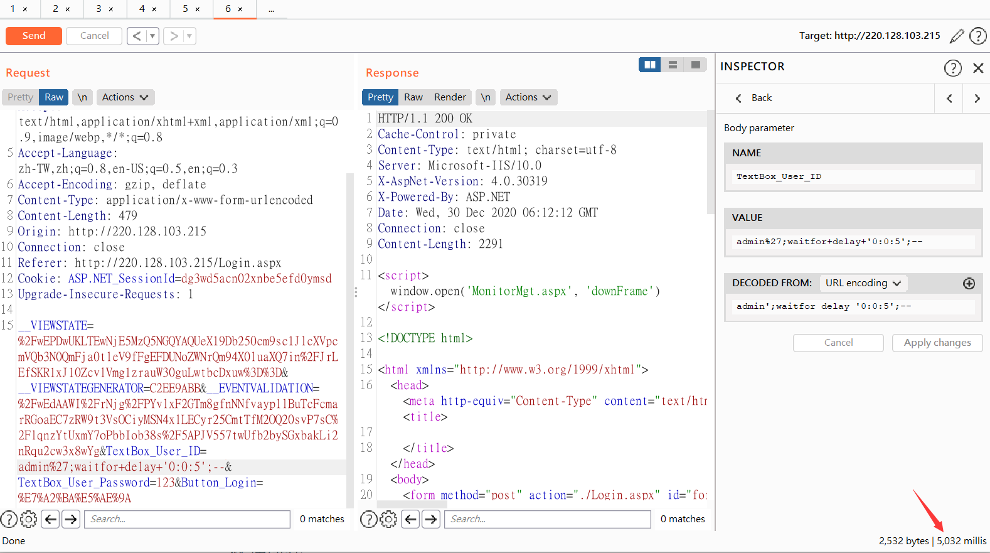
Task: Click the response pane vertical scrollbar
Action: tap(711, 162)
